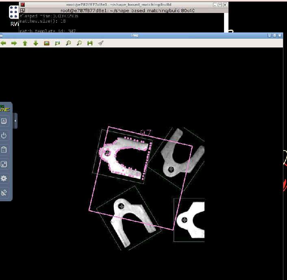Image resolution: width=287 pixels, height=280 pixels.
Task: Open noVNC settings gear
Action: click(x=4, y=178)
